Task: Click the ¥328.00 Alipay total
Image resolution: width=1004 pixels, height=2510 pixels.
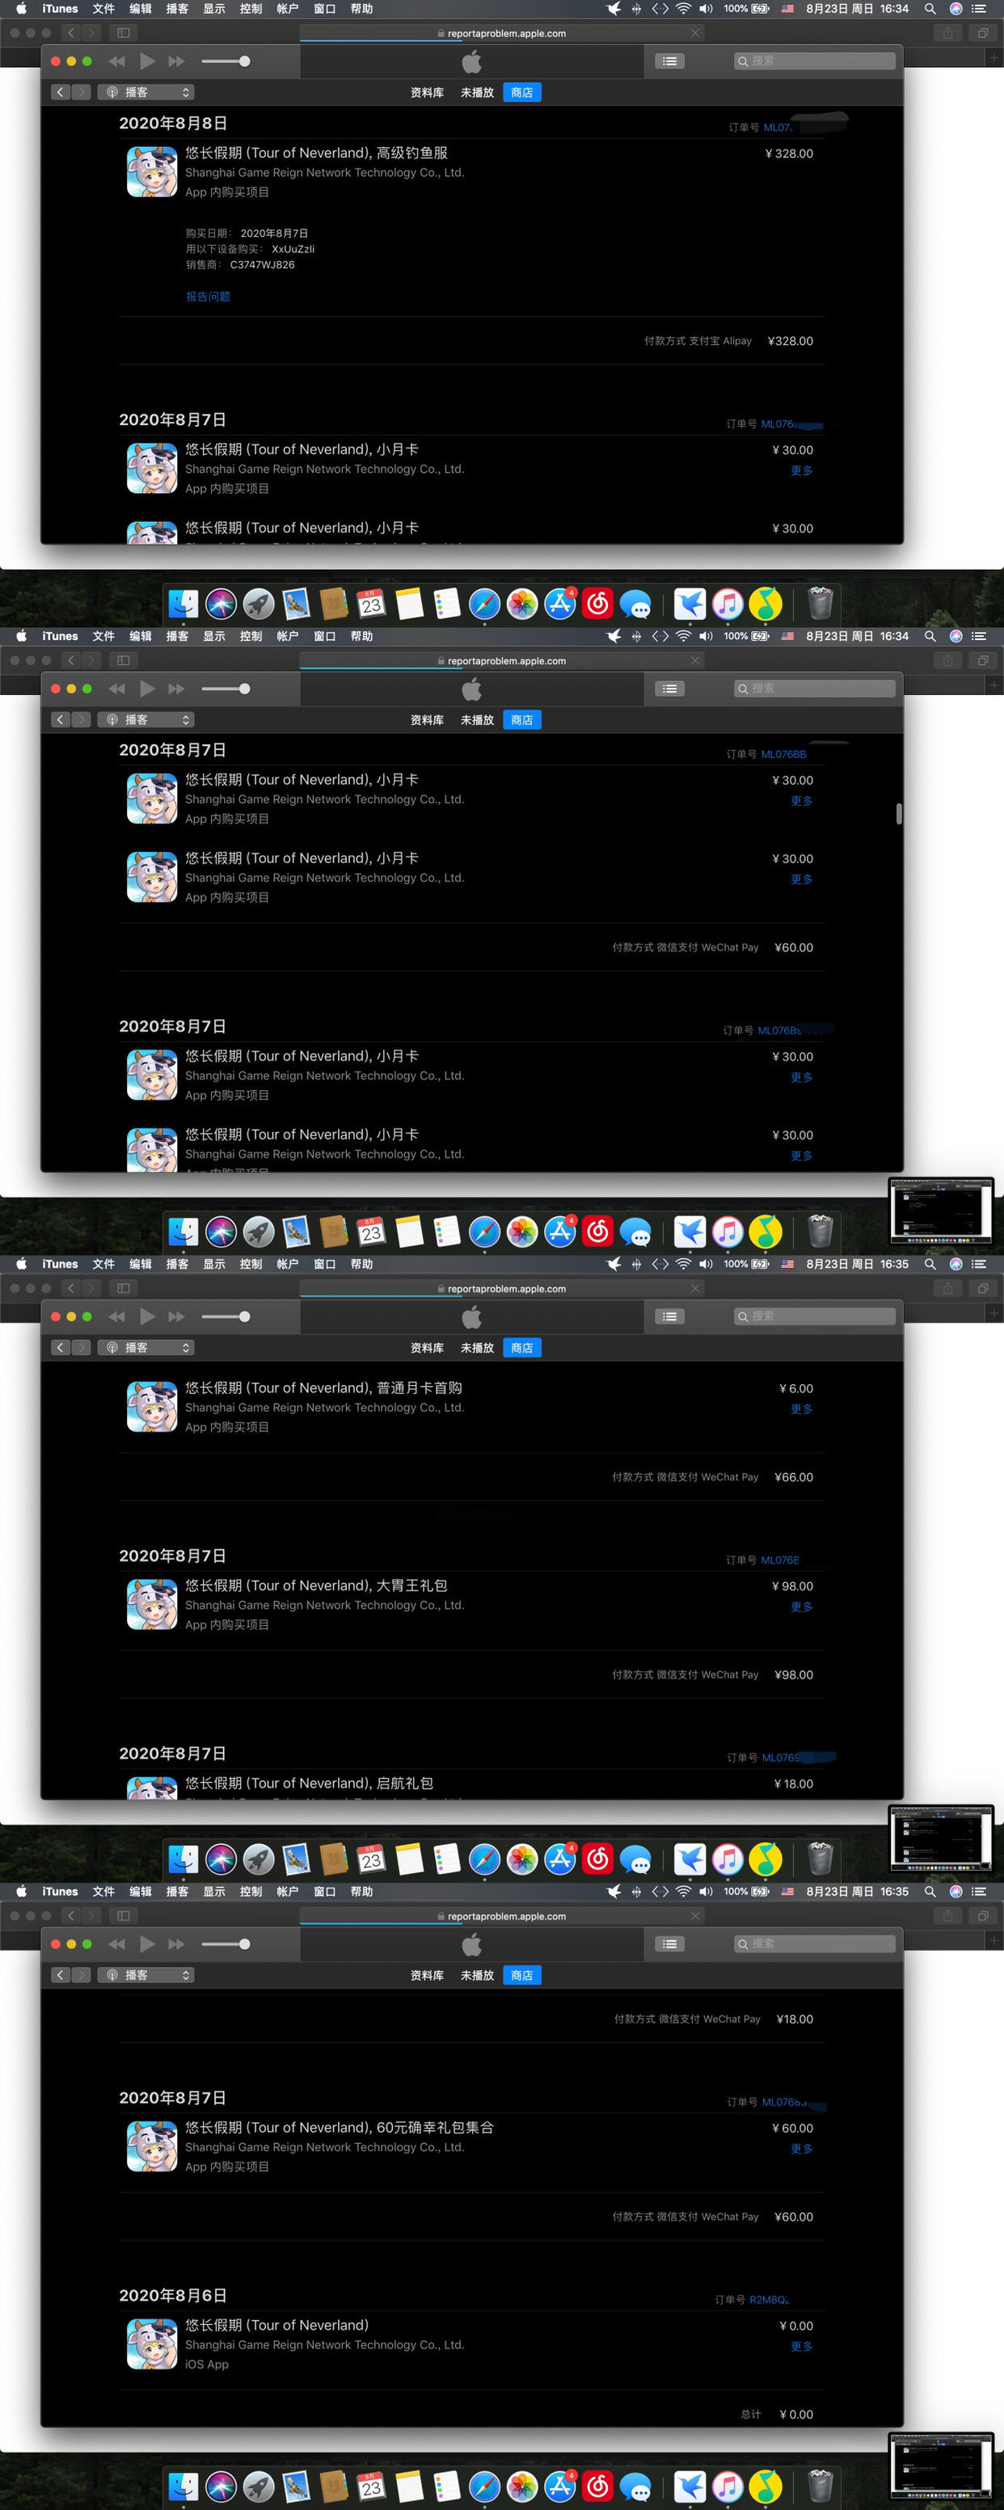Action: pyautogui.click(x=791, y=341)
